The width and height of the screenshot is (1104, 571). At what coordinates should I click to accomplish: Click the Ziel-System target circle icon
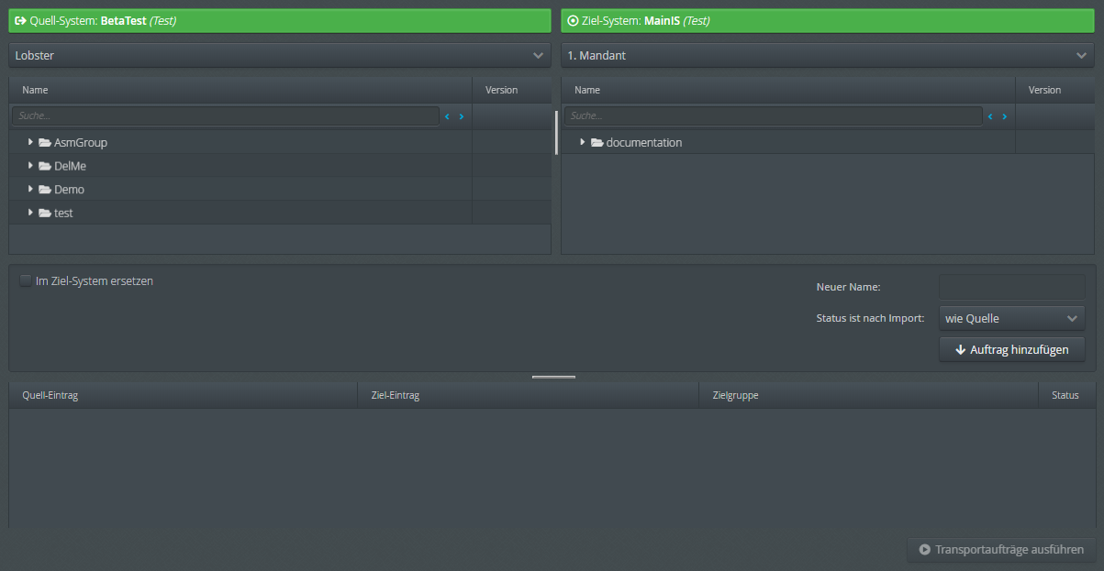click(573, 20)
